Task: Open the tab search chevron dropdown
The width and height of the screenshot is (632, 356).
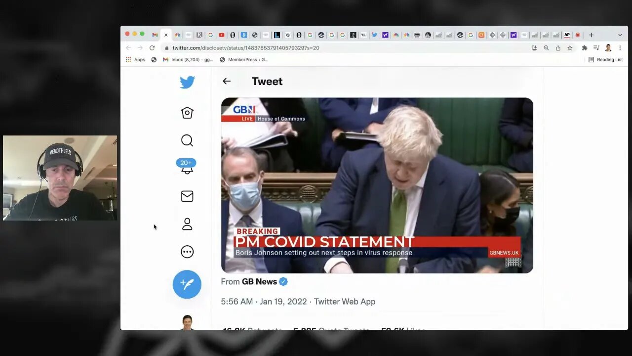Action: [620, 35]
